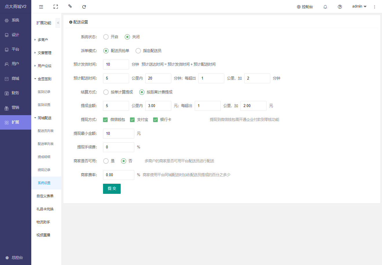Open 配送员列表 submenu item

pyautogui.click(x=46, y=131)
